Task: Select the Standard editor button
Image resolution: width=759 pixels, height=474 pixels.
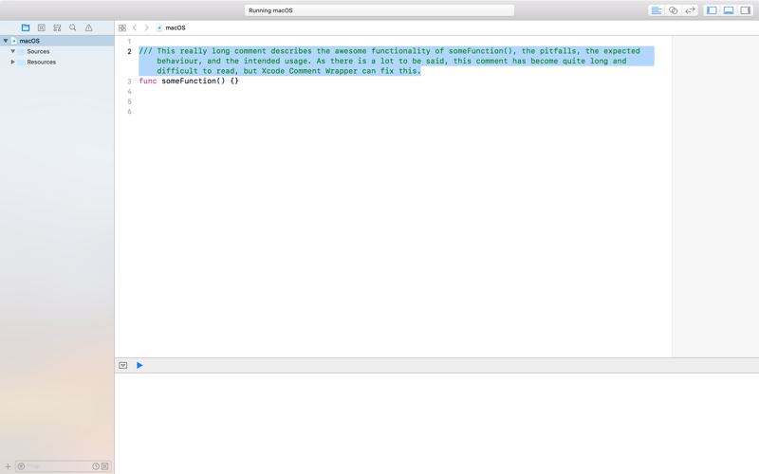Action: [656, 10]
